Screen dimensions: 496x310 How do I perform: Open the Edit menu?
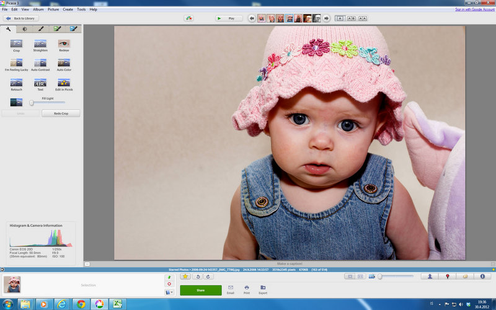(14, 9)
